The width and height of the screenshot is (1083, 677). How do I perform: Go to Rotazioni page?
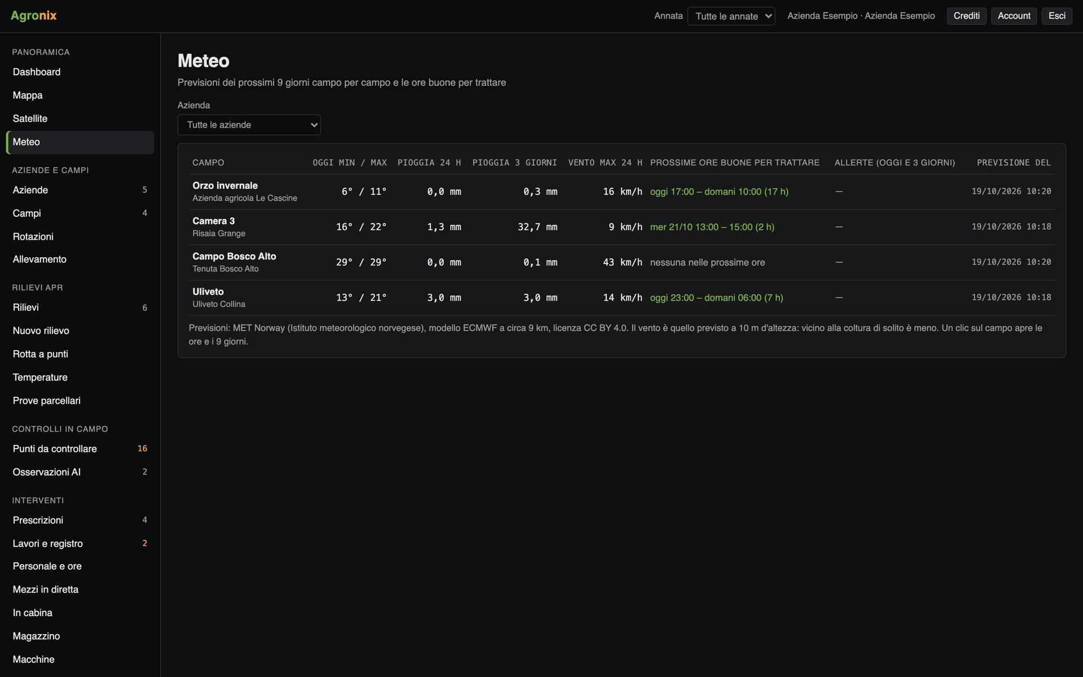80,236
